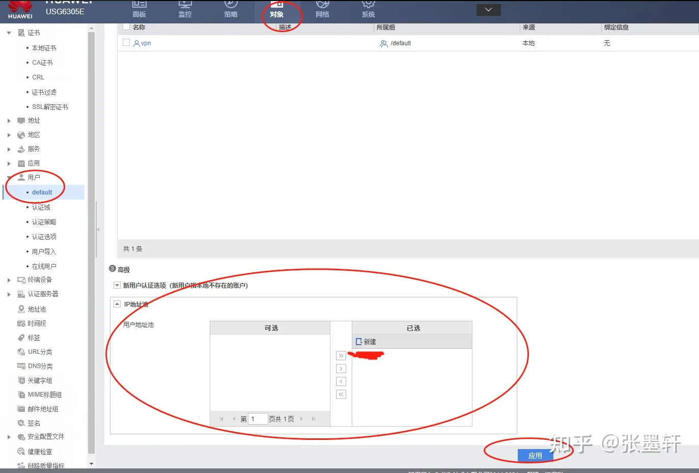The image size is (699, 473).
Task: Collapse the 证书 tree node
Action: (x=9, y=33)
